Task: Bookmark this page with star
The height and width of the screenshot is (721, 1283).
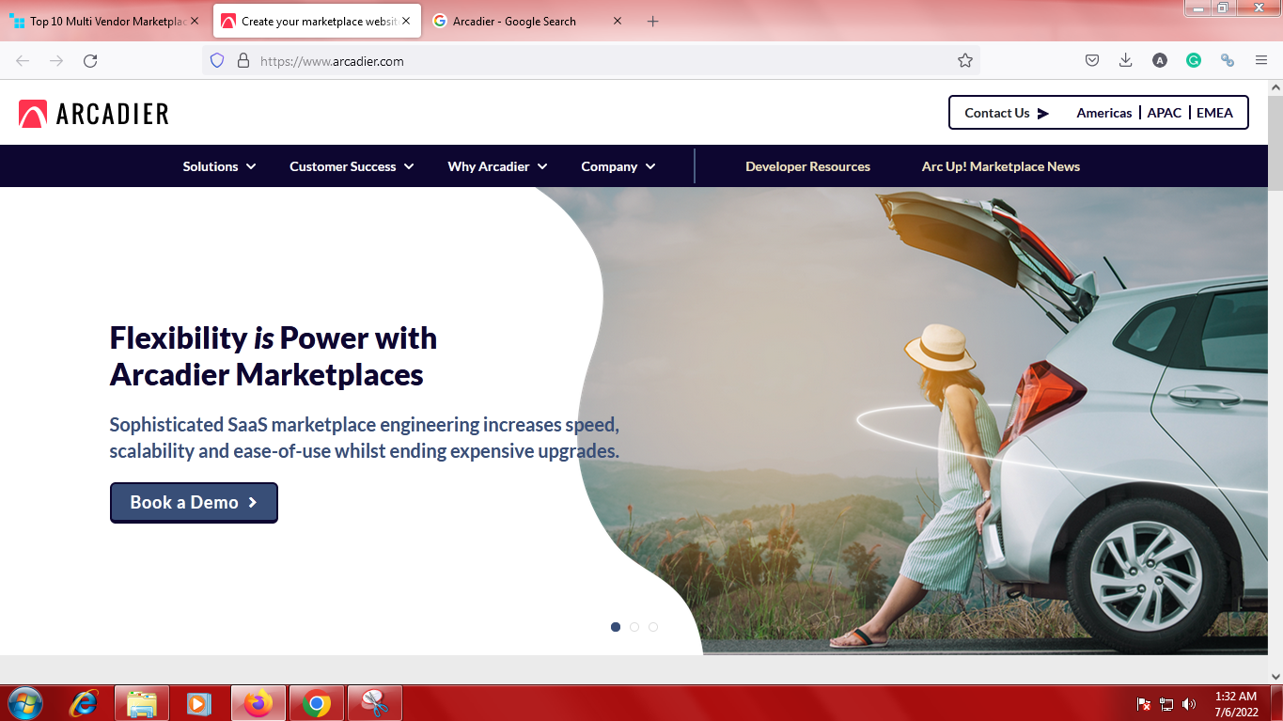Action: (964, 60)
